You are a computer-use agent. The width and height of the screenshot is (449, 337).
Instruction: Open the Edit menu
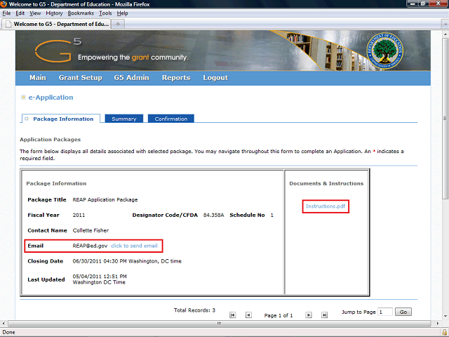pyautogui.click(x=20, y=13)
